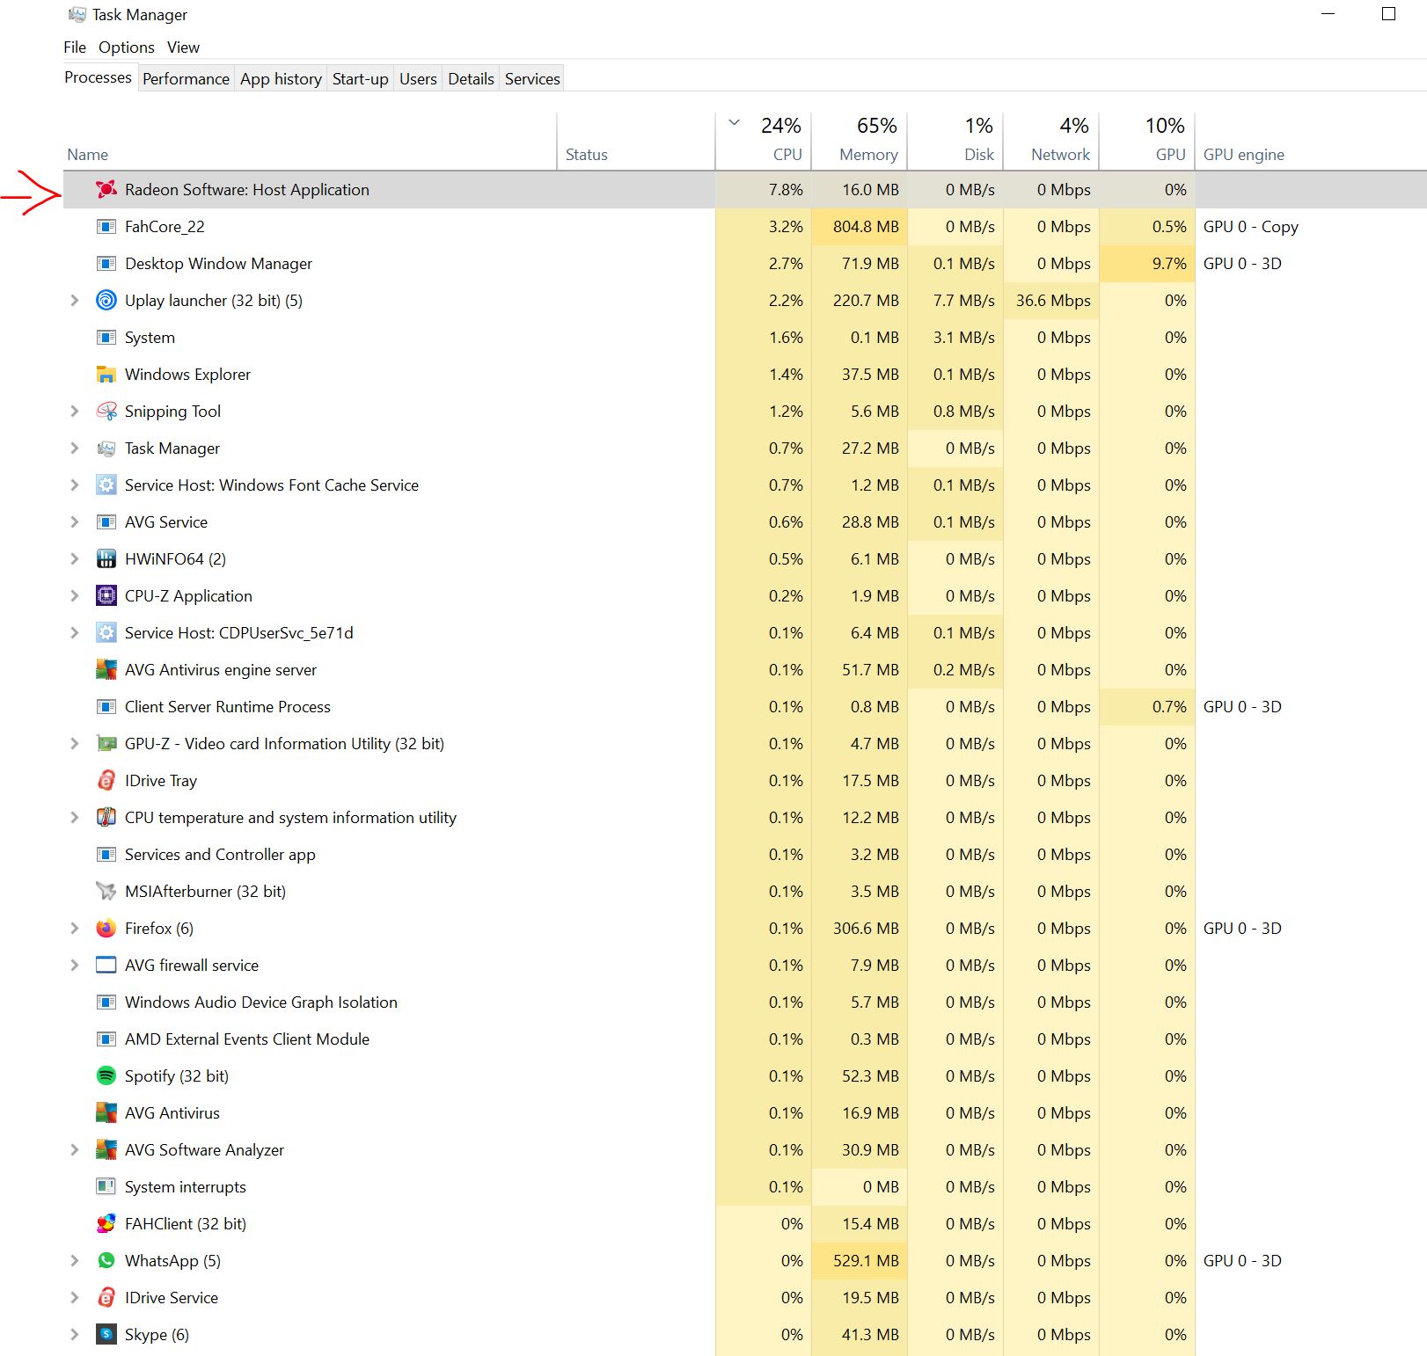Screen dimensions: 1427x1356
Task: Click the Uplay launcher swirl icon
Action: (x=106, y=300)
